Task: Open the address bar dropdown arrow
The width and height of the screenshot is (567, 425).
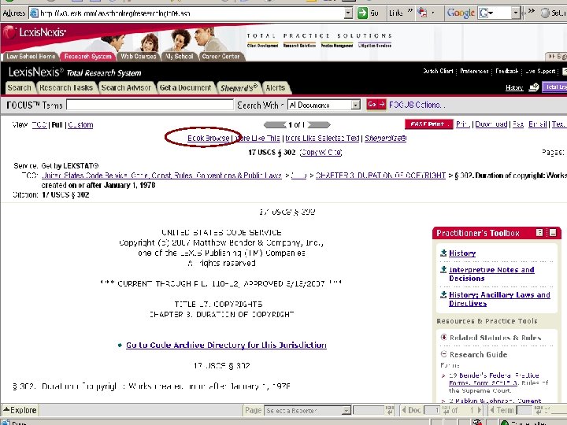Action: (348, 13)
